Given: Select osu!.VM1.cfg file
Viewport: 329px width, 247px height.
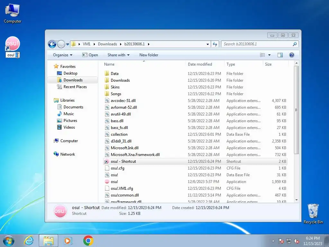Looking at the screenshot, I should (x=195, y=188).
